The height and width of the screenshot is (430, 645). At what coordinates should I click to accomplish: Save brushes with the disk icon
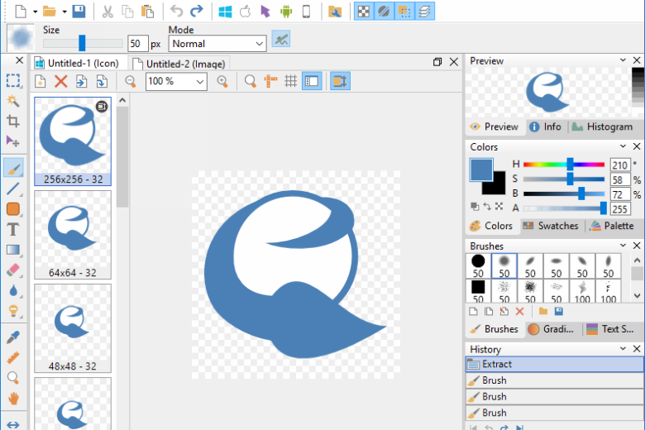(x=559, y=312)
